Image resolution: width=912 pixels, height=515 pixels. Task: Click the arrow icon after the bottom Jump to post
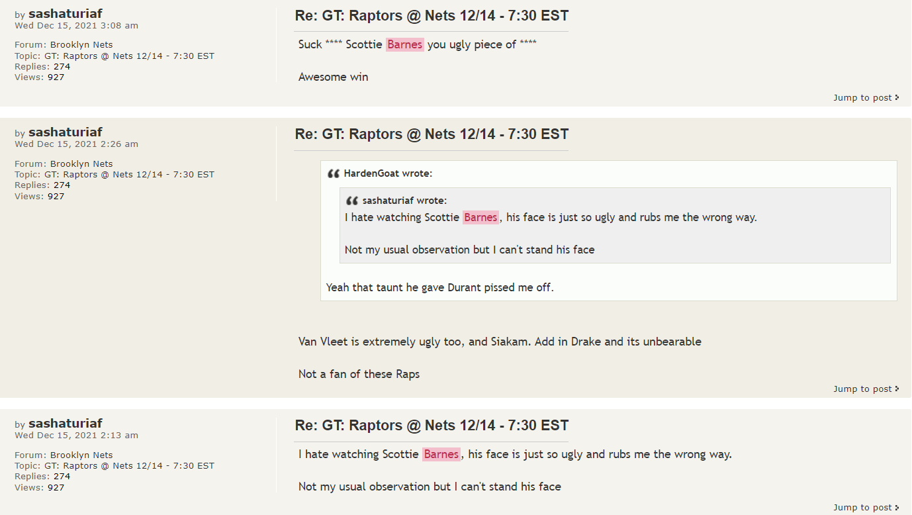point(897,508)
